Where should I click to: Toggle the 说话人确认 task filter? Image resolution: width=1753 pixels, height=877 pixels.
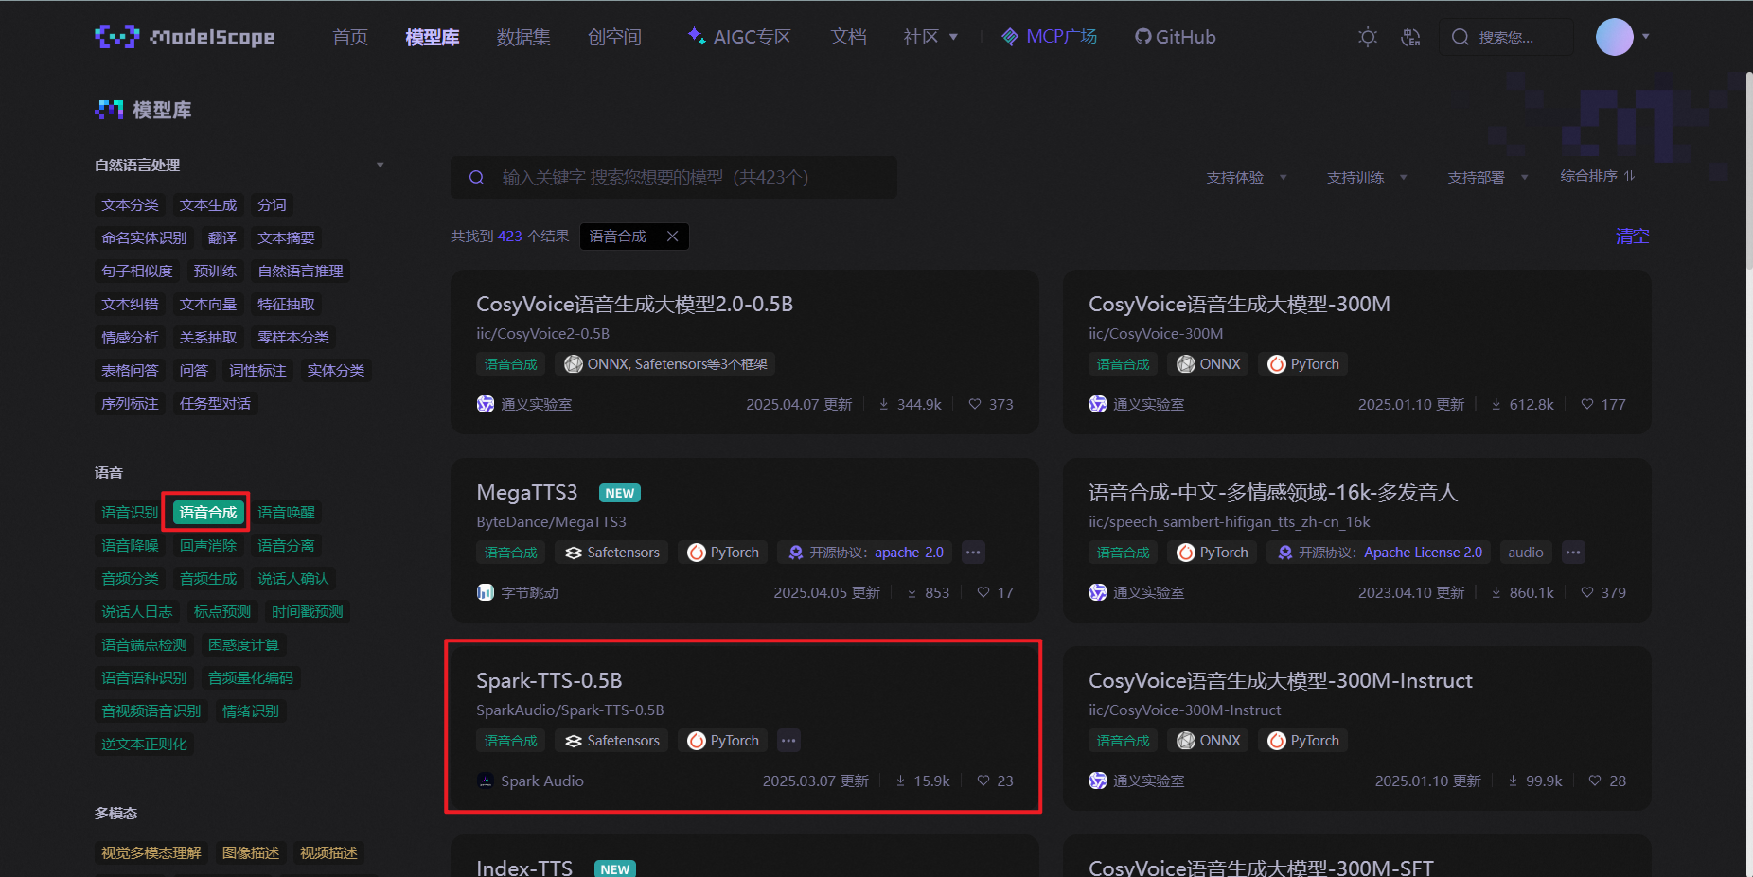coord(293,578)
